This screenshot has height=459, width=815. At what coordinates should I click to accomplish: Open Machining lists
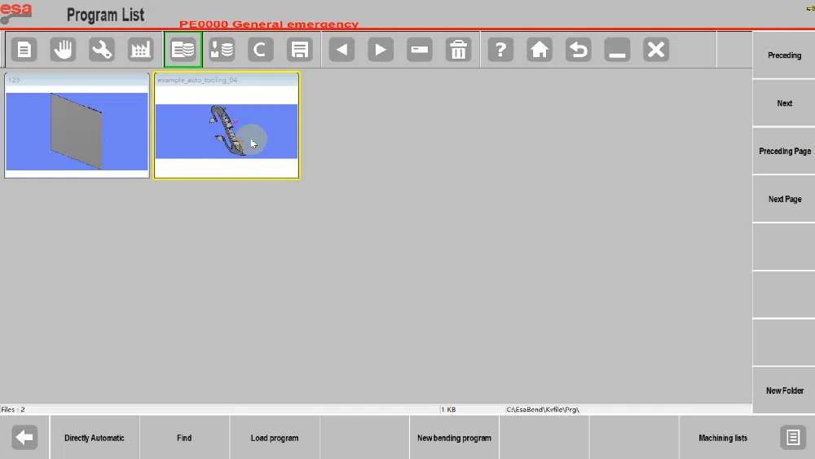click(x=722, y=438)
